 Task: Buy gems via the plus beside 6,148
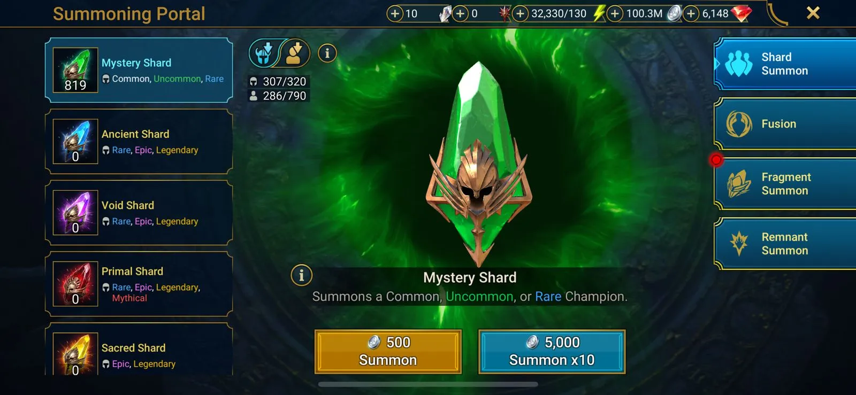pyautogui.click(x=691, y=13)
